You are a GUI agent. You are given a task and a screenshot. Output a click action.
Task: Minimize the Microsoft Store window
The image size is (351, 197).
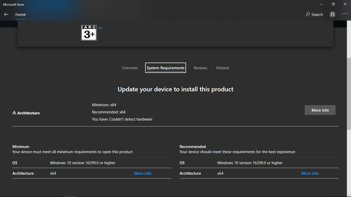coord(321,4)
